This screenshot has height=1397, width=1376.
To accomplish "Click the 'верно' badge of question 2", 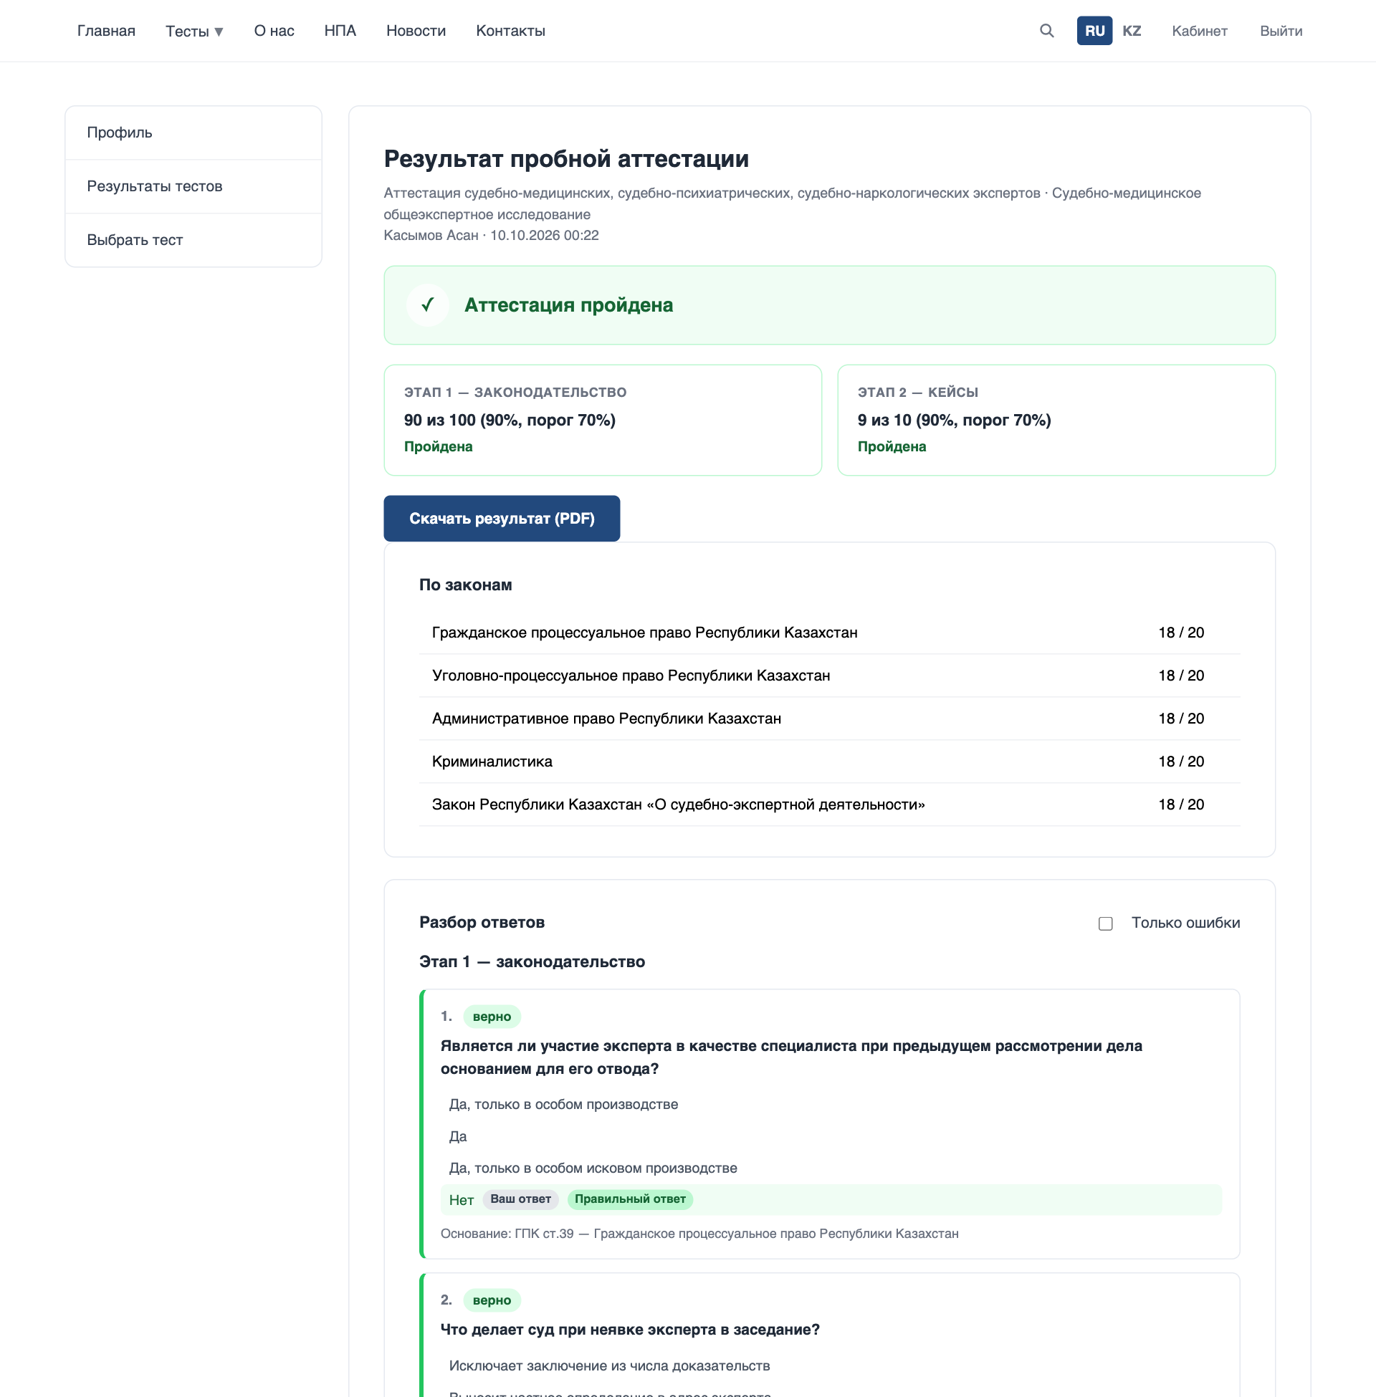I will [x=492, y=1301].
